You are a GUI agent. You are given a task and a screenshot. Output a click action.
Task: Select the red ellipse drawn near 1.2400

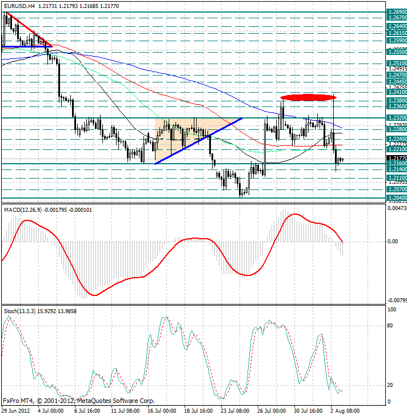308,97
